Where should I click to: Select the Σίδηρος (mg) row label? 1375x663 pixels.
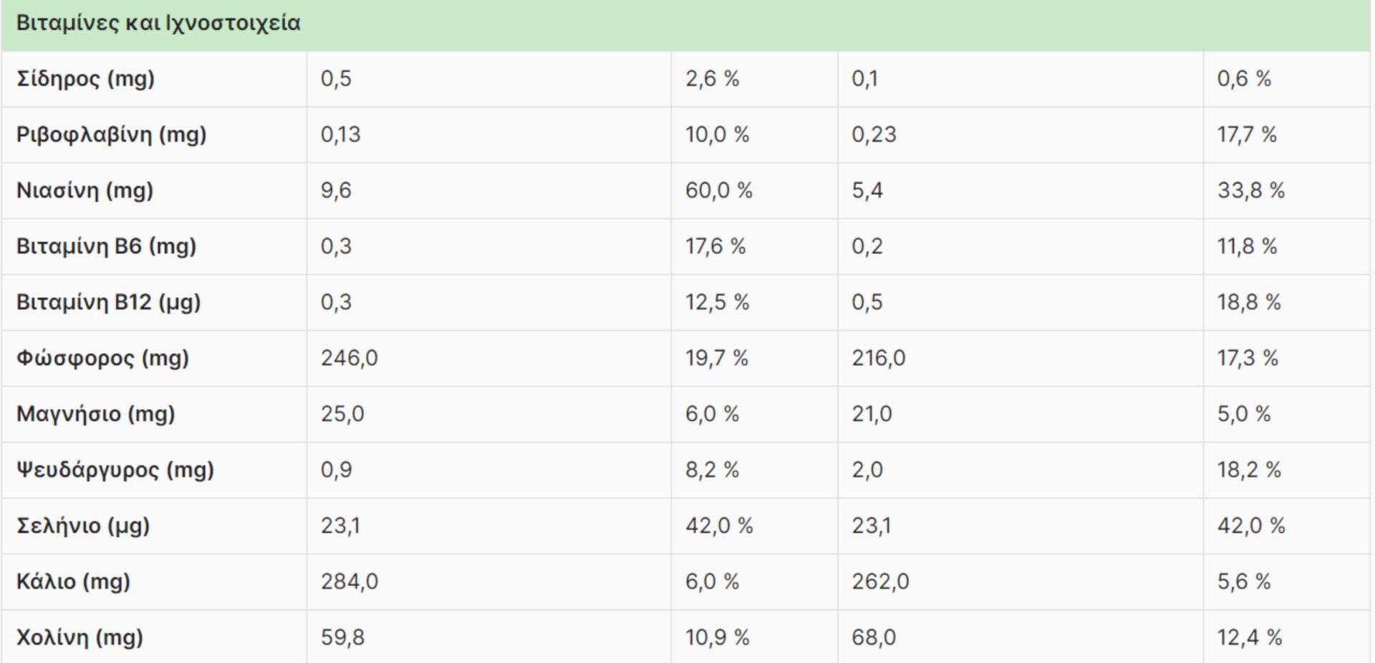pyautogui.click(x=85, y=79)
